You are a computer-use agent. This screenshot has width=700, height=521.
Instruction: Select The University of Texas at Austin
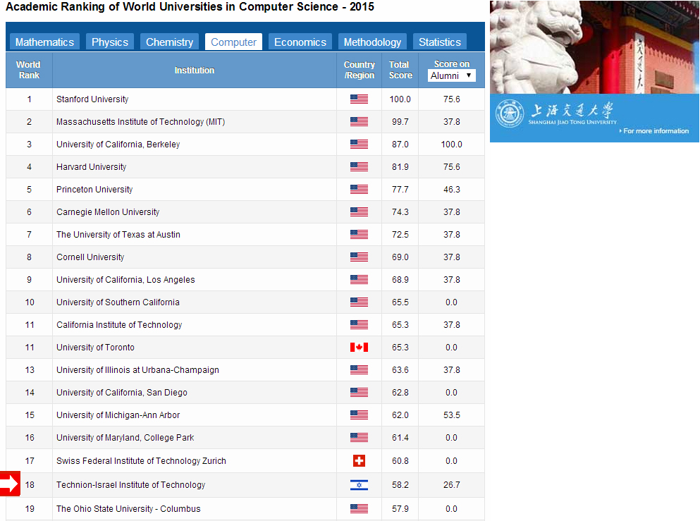(x=118, y=234)
